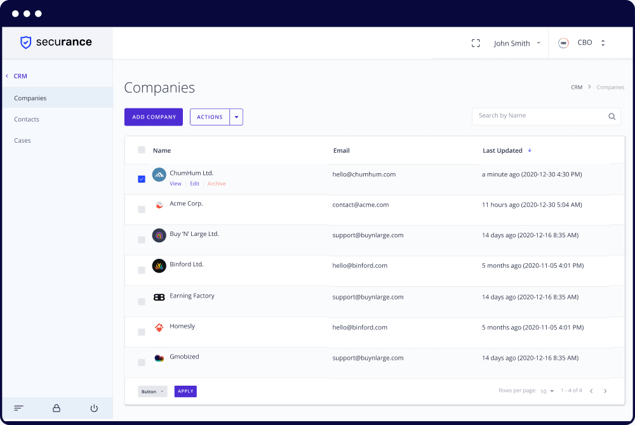Check the Acme Corp. row checkbox

point(142,209)
